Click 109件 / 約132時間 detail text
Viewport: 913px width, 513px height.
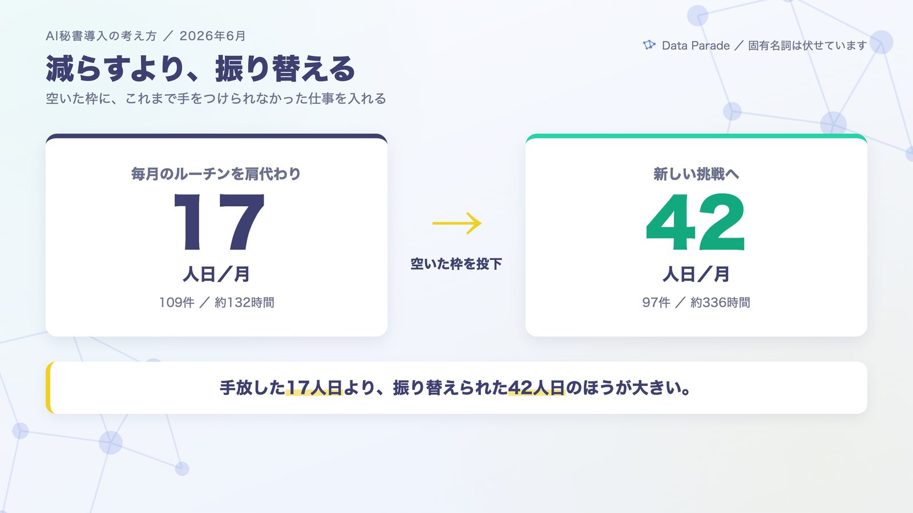tap(216, 303)
